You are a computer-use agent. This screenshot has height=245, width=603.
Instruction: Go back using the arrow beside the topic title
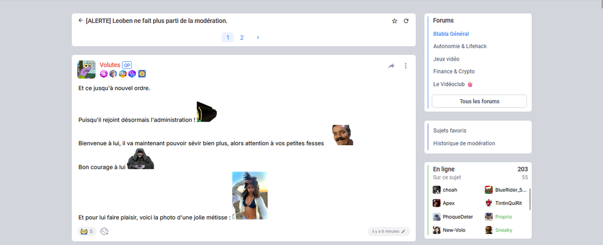[x=81, y=21]
